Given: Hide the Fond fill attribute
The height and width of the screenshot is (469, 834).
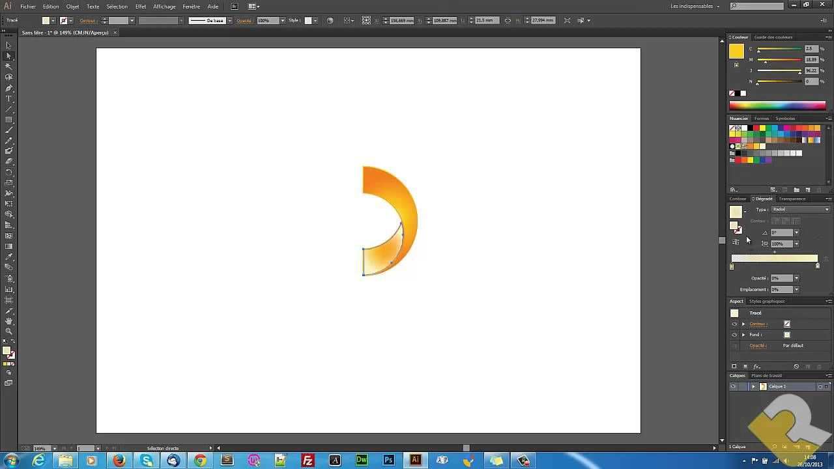Looking at the screenshot, I should (734, 335).
